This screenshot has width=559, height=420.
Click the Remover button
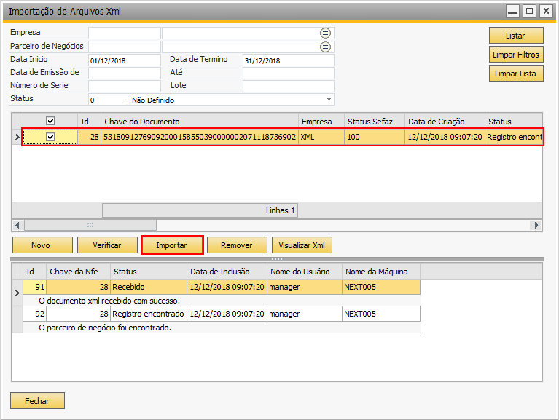point(237,245)
